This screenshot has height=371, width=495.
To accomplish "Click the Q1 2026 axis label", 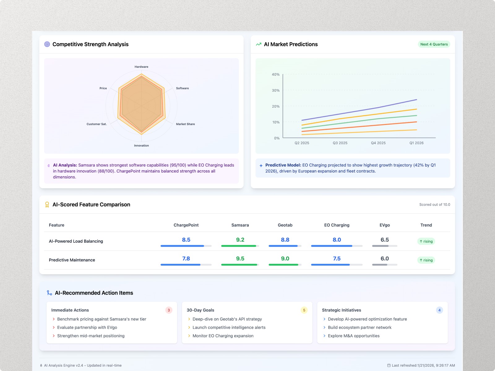I will click(x=416, y=143).
